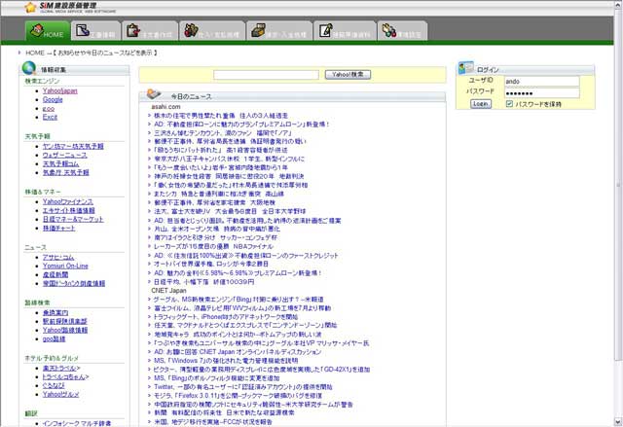Open the Yahoo!Japan search engine link
The width and height of the screenshot is (623, 427).
click(x=59, y=90)
